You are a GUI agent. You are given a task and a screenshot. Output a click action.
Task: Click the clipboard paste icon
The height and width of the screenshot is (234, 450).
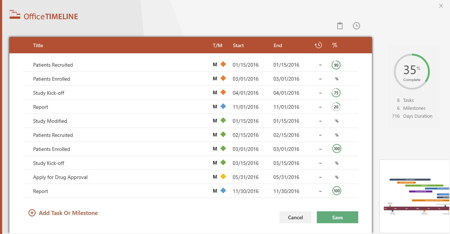coord(340,26)
